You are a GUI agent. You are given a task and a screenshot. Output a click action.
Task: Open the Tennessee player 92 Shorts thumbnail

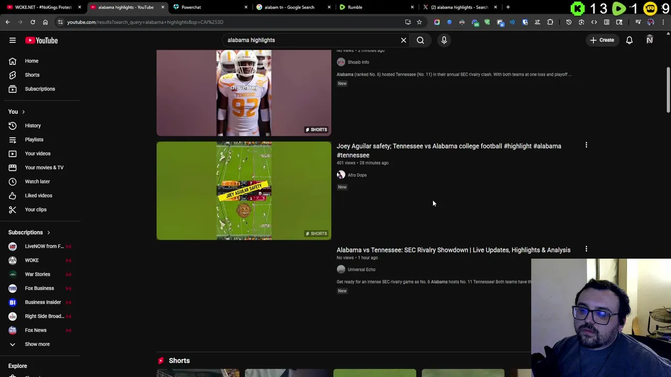point(244,93)
